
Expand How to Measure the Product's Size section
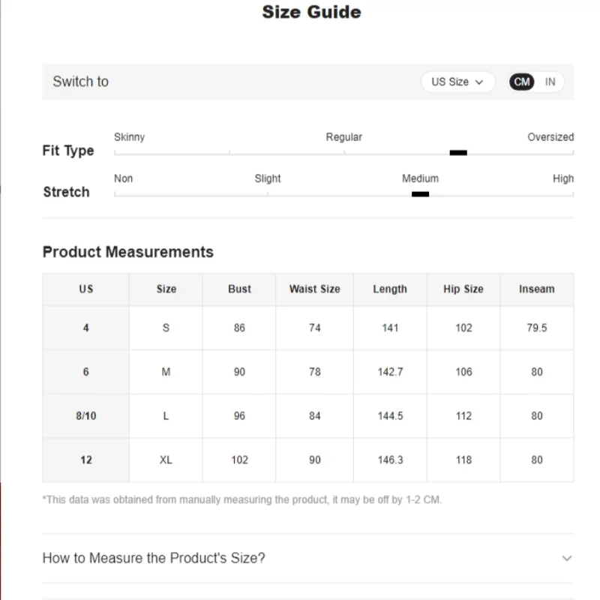pos(308,558)
